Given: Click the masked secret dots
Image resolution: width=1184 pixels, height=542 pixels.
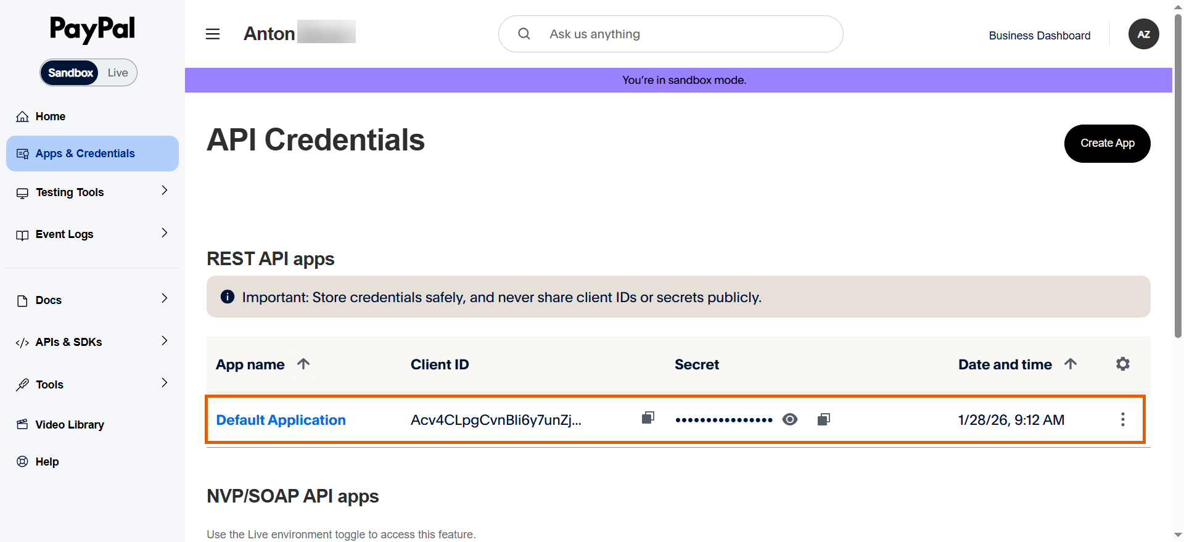Looking at the screenshot, I should pyautogui.click(x=724, y=420).
